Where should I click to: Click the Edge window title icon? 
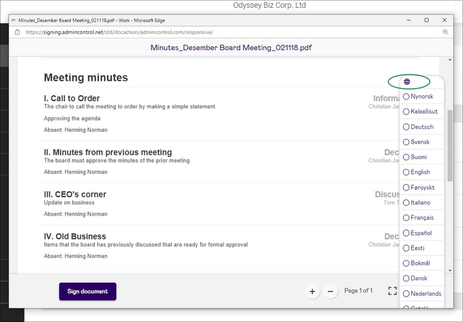click(x=14, y=20)
